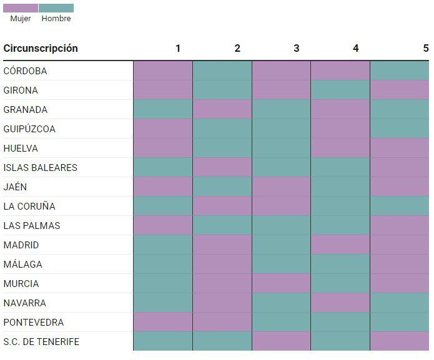This screenshot has width=434, height=360.
Task: Click the LAS PALMAS position 5 cell
Action: pyautogui.click(x=400, y=226)
